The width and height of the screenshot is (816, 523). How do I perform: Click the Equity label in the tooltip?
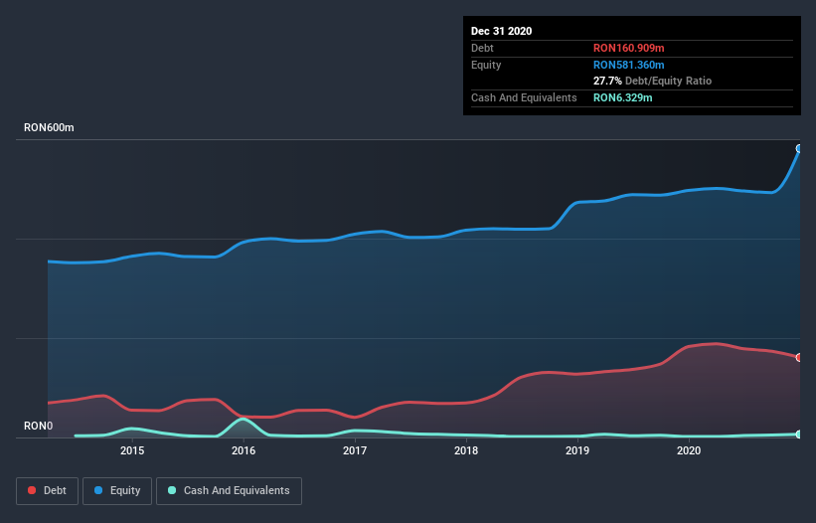486,65
